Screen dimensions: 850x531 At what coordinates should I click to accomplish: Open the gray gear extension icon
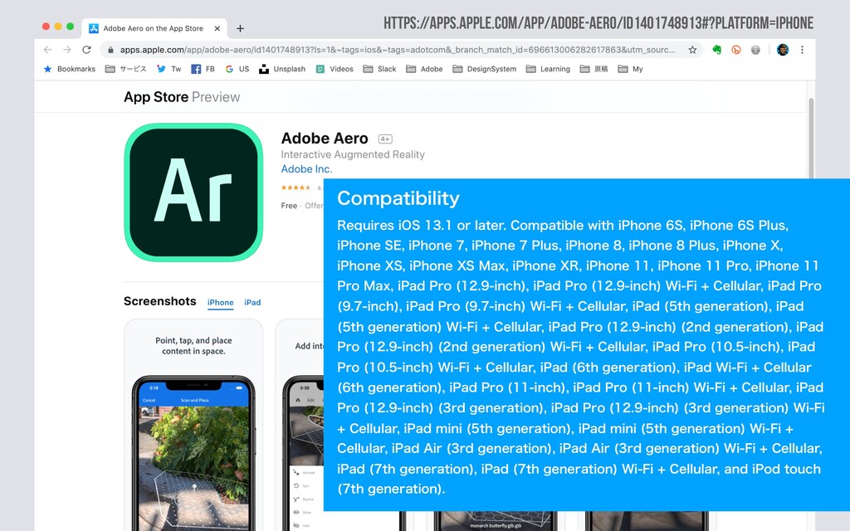755,50
